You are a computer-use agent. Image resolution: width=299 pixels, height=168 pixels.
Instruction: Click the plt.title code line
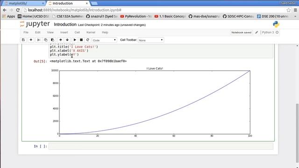pos(74,47)
